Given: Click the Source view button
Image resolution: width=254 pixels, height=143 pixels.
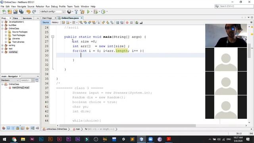Looking at the screenshot, I should tap(46, 22).
